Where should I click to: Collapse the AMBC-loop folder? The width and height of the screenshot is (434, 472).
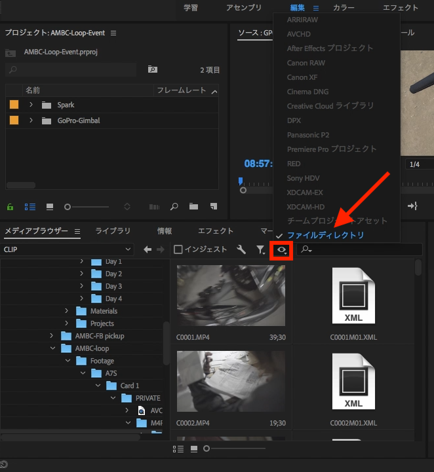[x=52, y=348]
